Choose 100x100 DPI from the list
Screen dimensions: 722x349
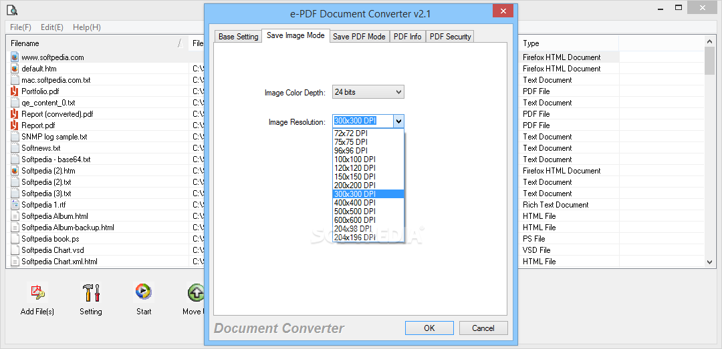pyautogui.click(x=368, y=159)
